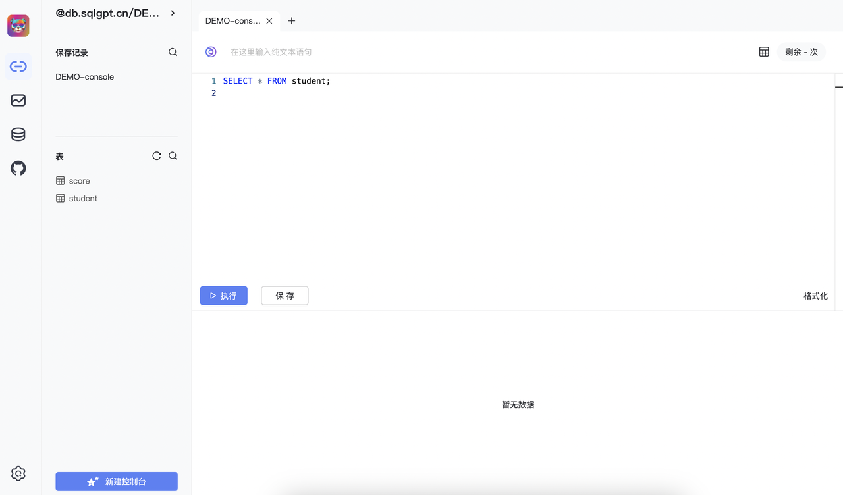
Task: Expand the @db.sqlgpt.cn connection chevron
Action: (173, 13)
